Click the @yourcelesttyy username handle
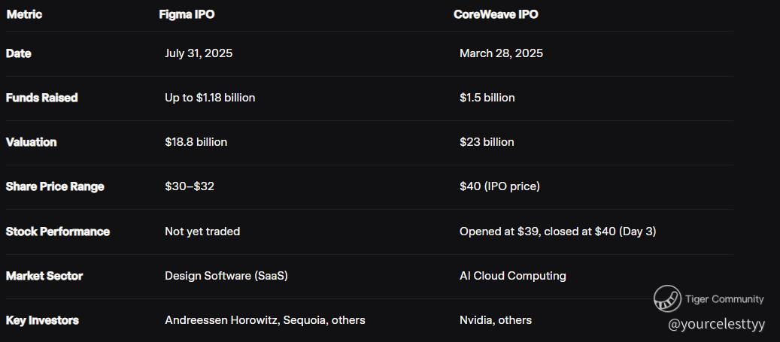 pos(716,324)
